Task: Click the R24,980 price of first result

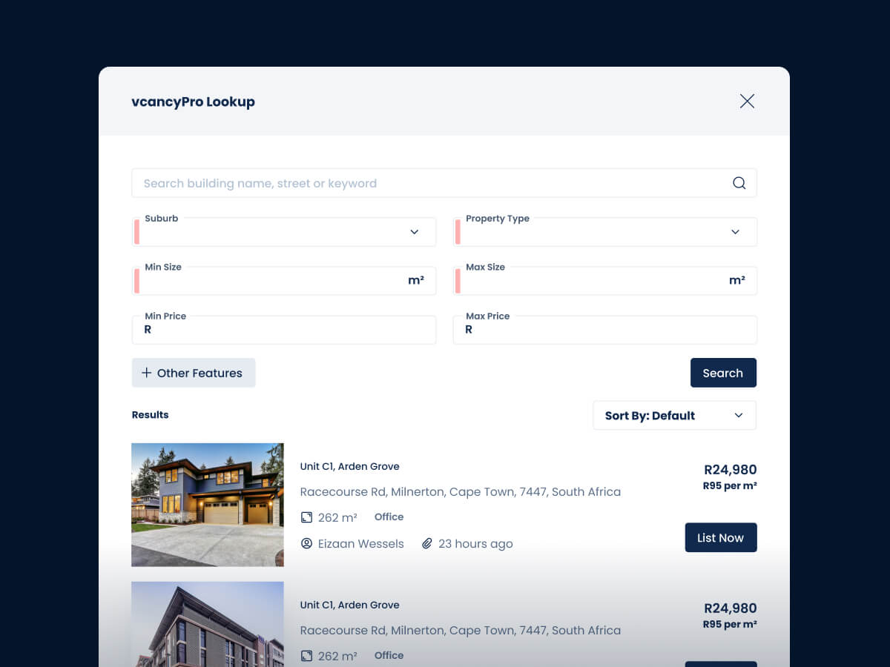Action: tap(731, 470)
